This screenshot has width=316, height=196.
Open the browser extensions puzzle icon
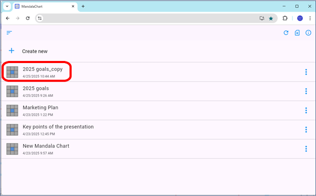pos(285,18)
